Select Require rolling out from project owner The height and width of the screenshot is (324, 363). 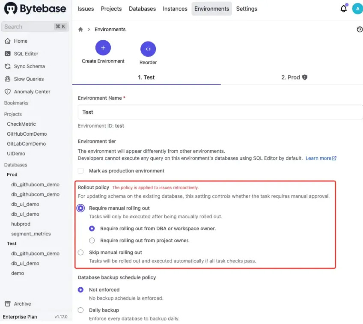(x=92, y=241)
